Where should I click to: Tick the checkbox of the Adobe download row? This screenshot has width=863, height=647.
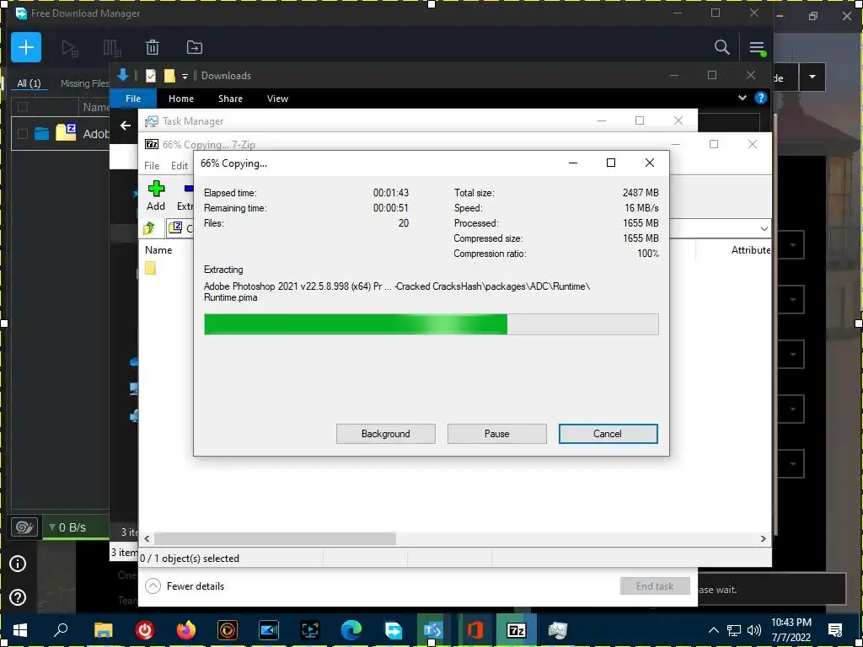coord(23,134)
